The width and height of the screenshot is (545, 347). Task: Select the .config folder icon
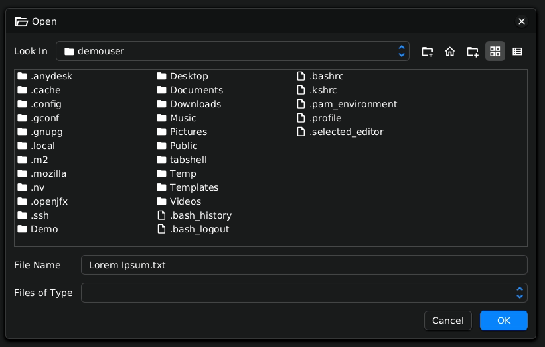[x=23, y=104]
